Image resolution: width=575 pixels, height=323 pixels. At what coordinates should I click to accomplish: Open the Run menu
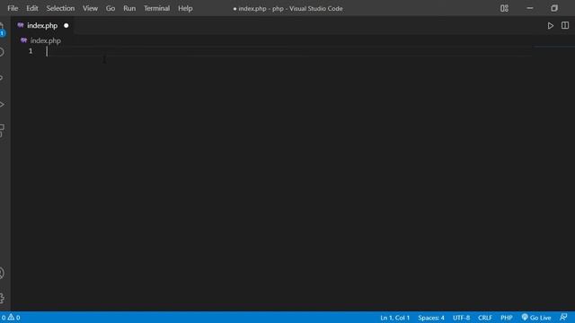[129, 8]
